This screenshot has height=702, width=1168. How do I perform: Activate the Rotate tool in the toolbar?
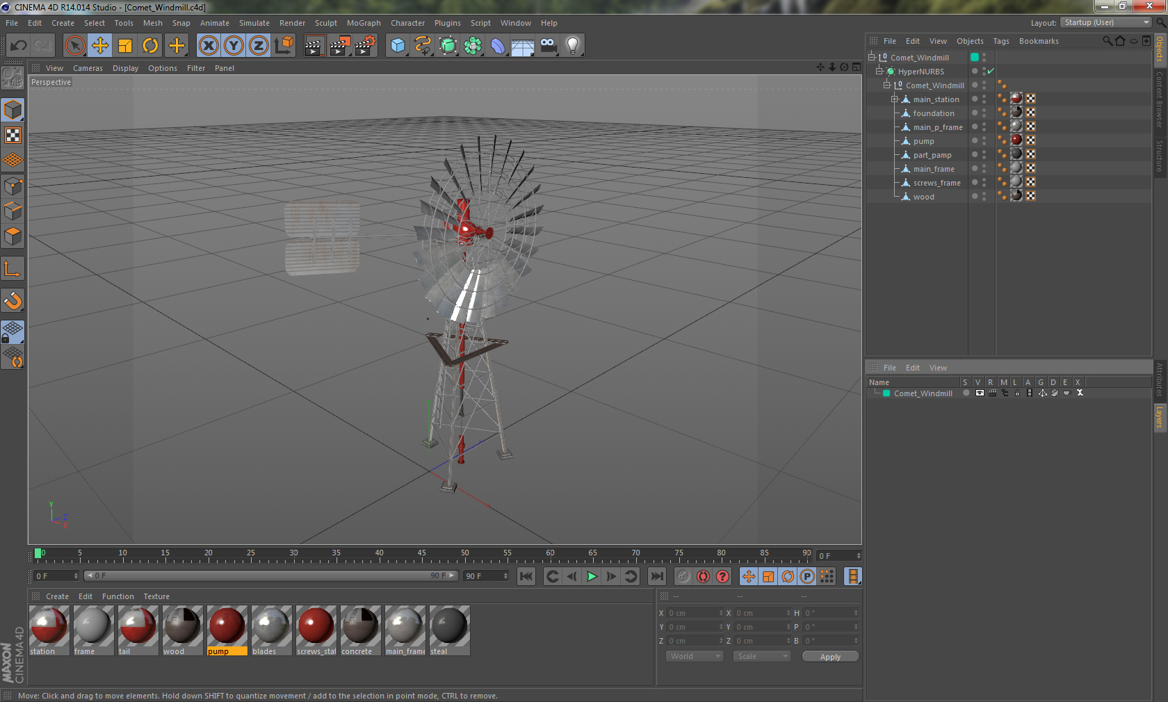coord(150,46)
